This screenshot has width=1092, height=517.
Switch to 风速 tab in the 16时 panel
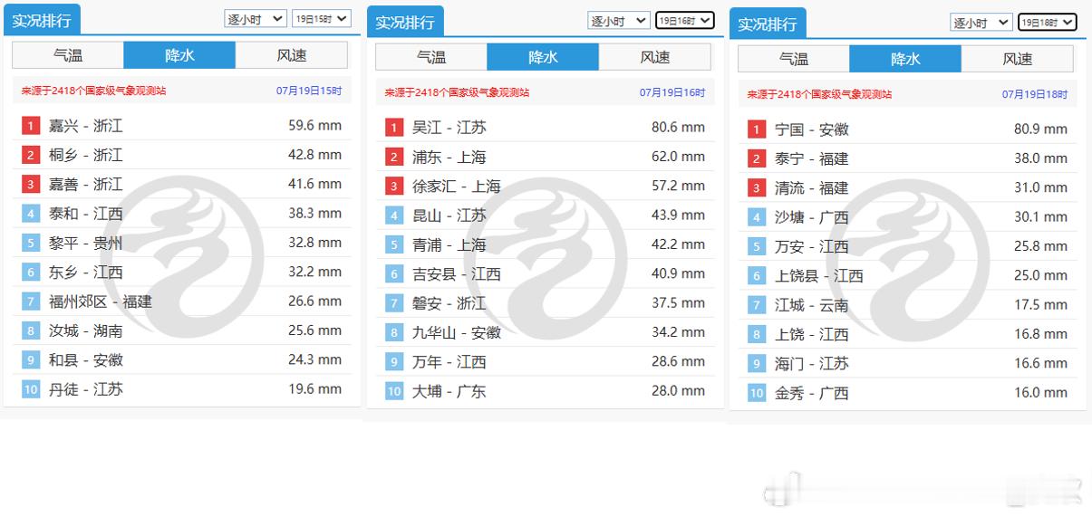(x=654, y=57)
